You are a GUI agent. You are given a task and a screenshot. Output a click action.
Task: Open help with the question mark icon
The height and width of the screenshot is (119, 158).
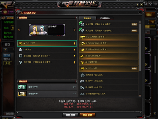coord(137,4)
